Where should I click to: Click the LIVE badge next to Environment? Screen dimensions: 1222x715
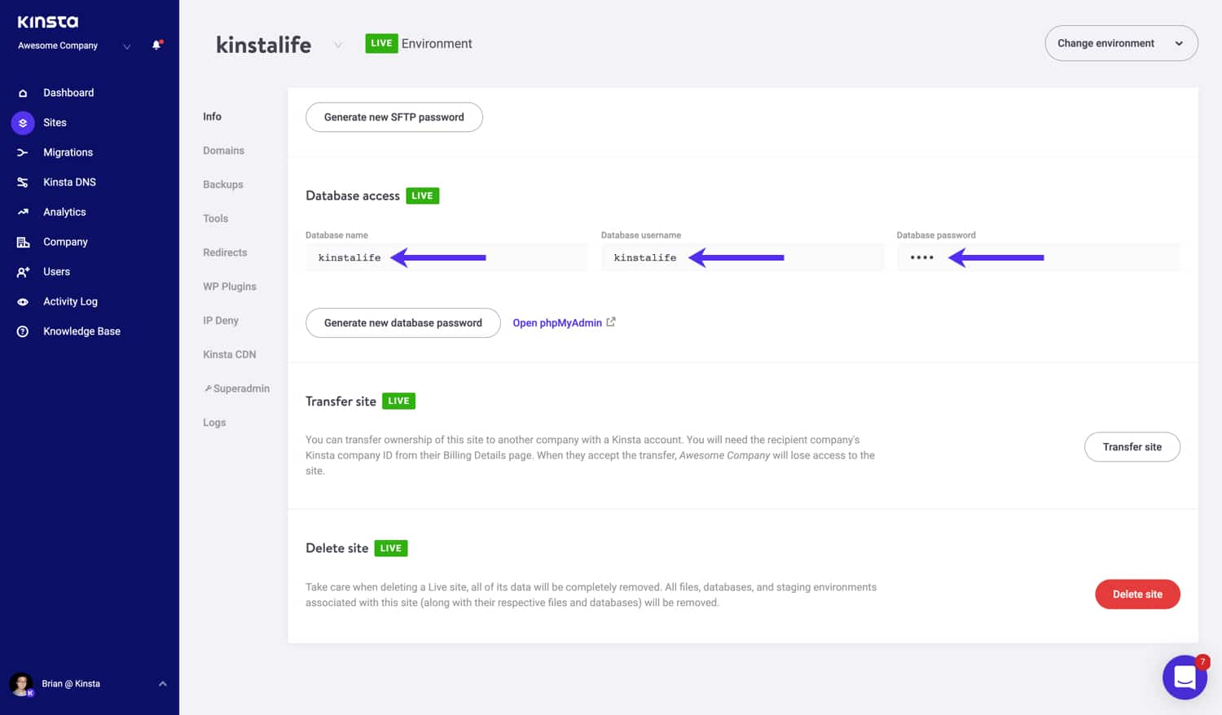point(381,43)
